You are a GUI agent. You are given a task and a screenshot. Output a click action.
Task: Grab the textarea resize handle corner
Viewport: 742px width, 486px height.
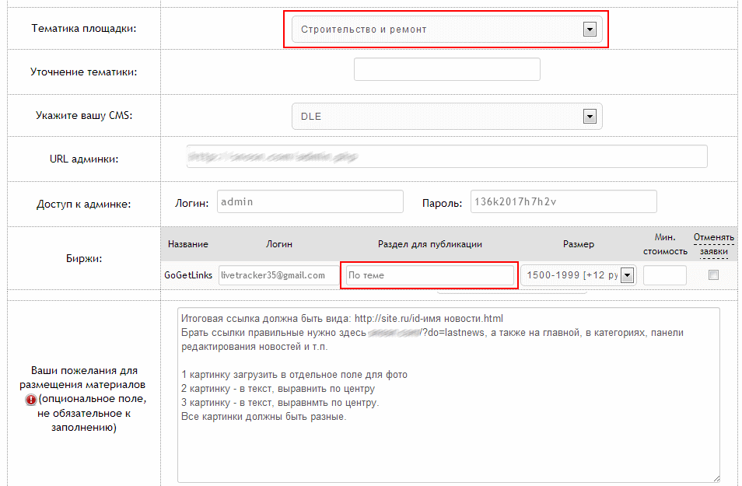click(x=715, y=477)
